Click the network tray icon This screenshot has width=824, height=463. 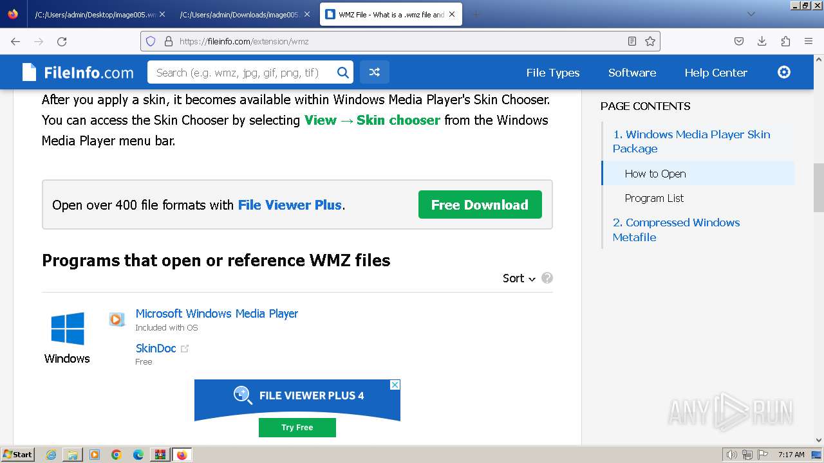click(747, 455)
